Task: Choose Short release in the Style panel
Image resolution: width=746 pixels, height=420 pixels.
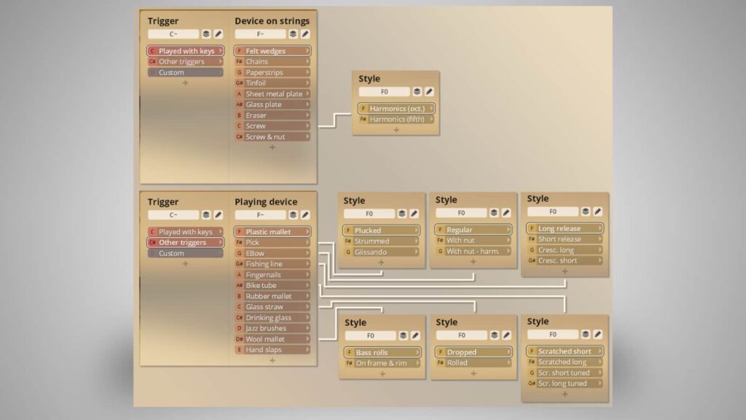Action: pos(565,239)
